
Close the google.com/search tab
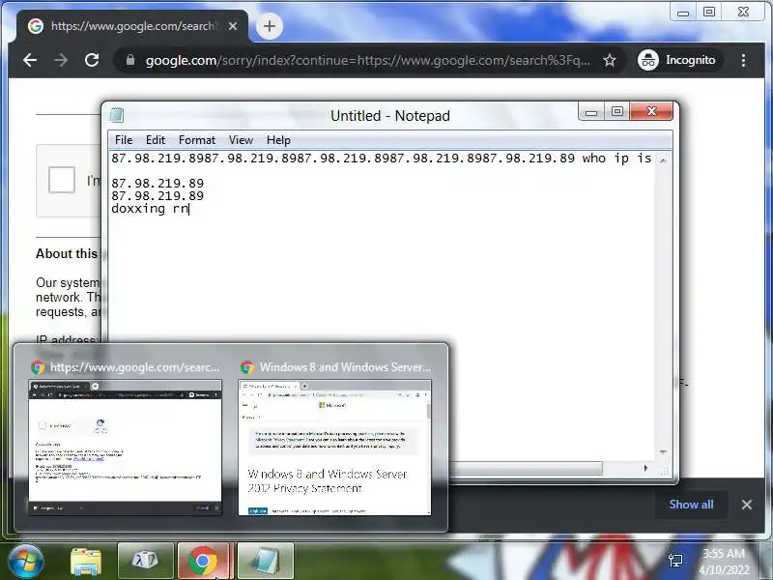click(x=233, y=26)
